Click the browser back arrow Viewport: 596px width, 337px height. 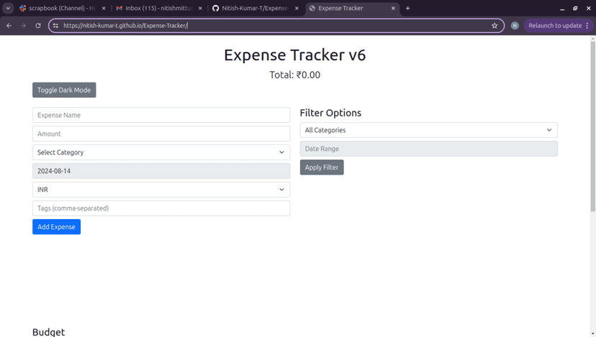click(9, 25)
